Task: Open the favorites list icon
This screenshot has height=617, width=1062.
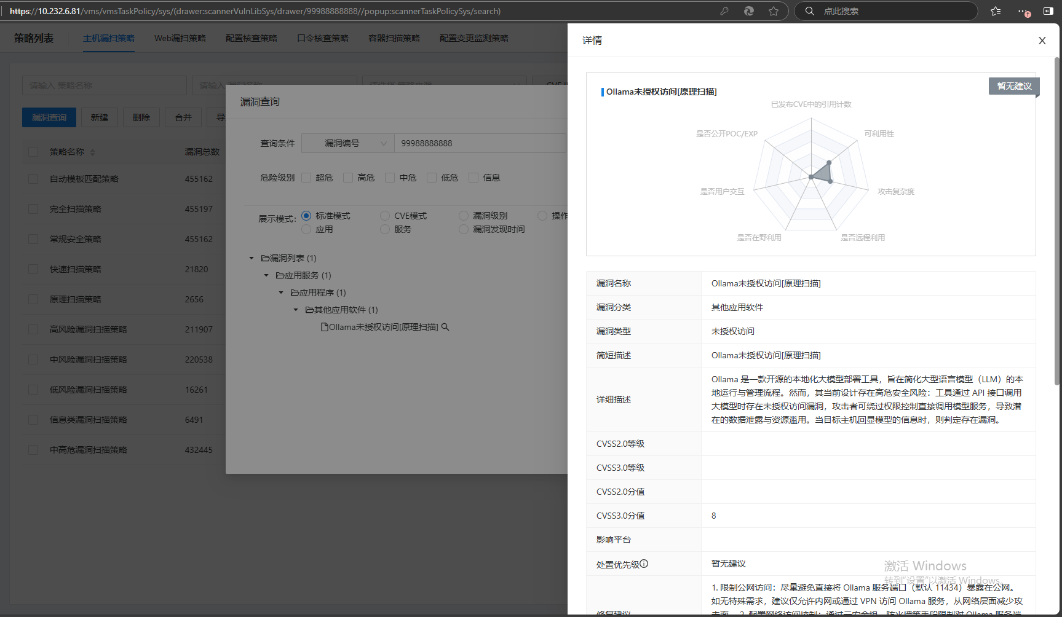Action: coord(996,11)
